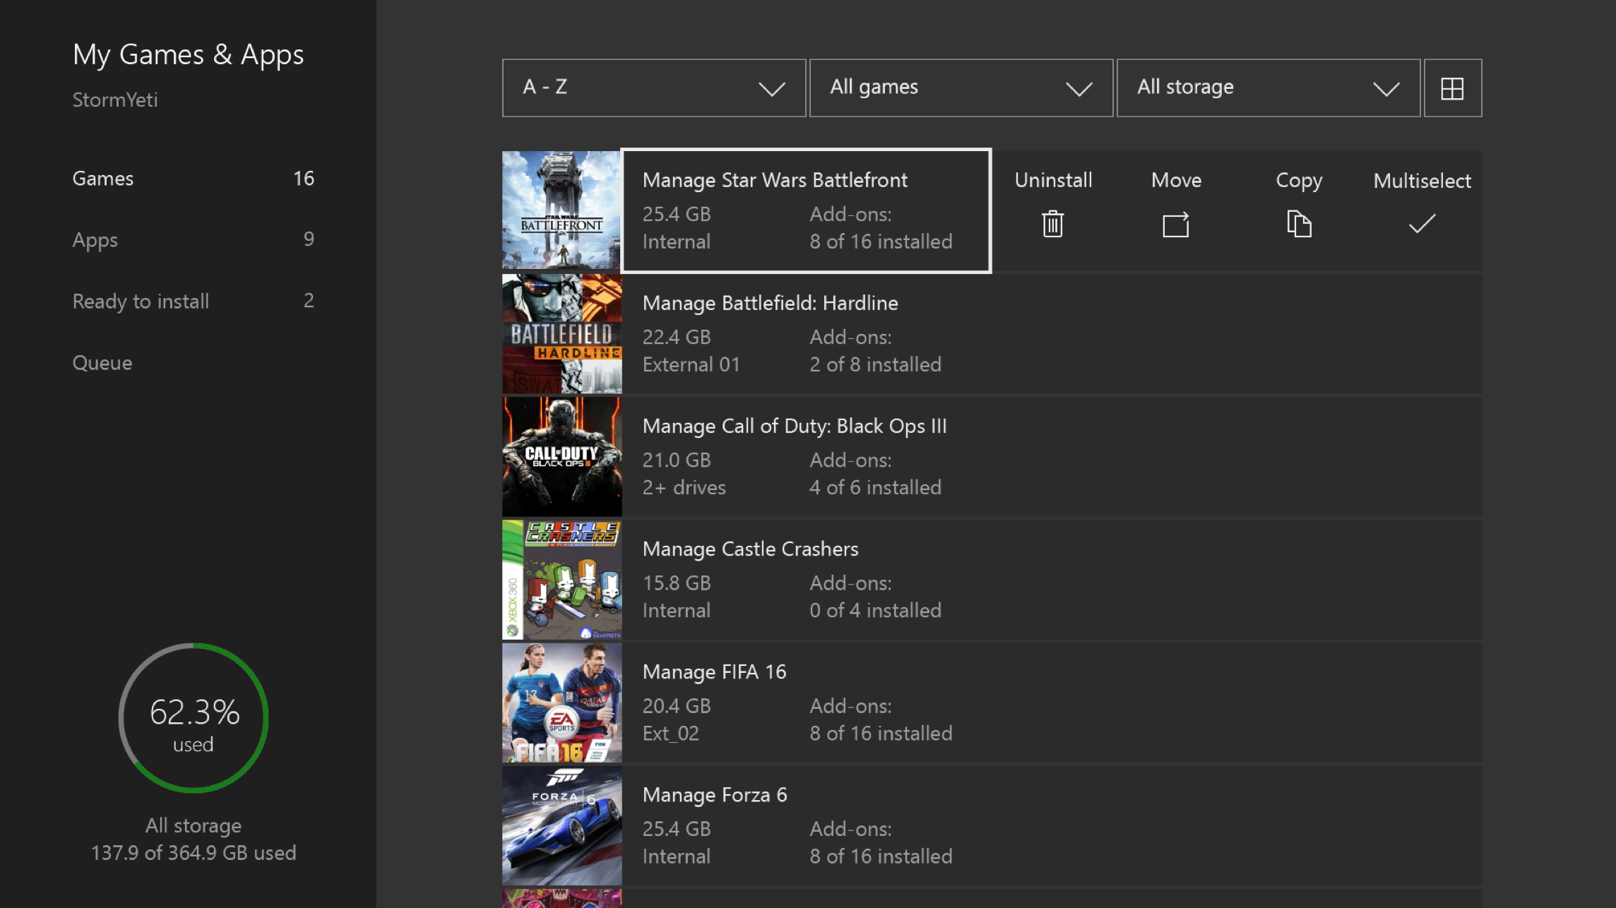This screenshot has width=1616, height=908.
Task: Click the Multiselect checkmark icon
Action: 1422,224
